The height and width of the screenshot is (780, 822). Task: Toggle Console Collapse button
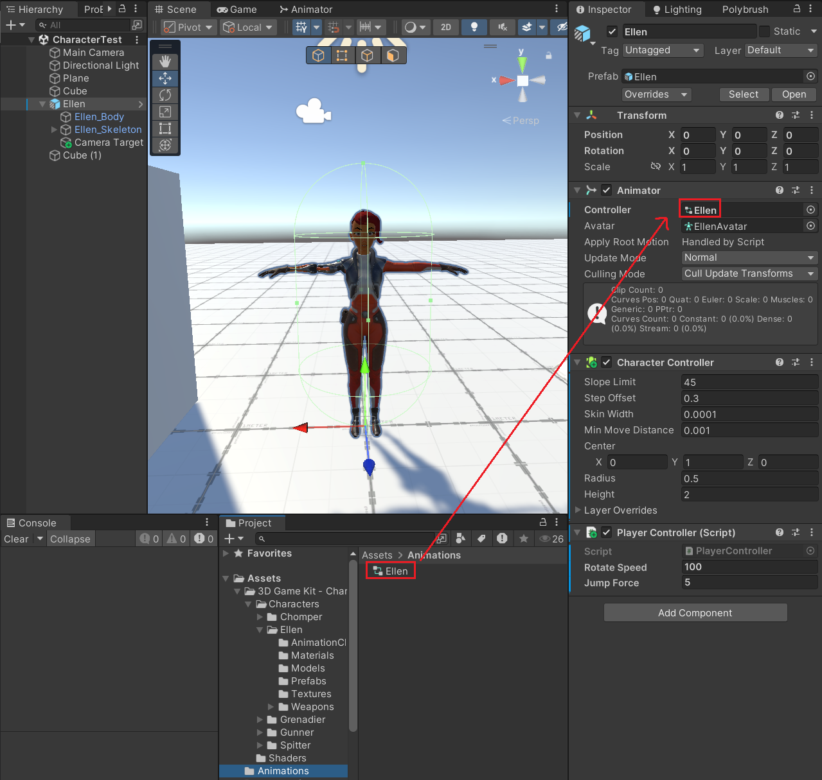(x=70, y=539)
